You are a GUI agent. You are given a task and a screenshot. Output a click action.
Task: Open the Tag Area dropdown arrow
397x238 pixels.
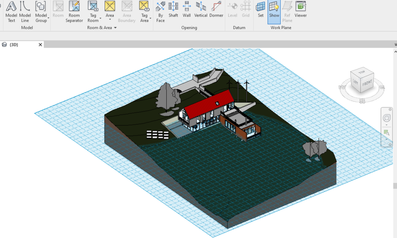click(150, 18)
